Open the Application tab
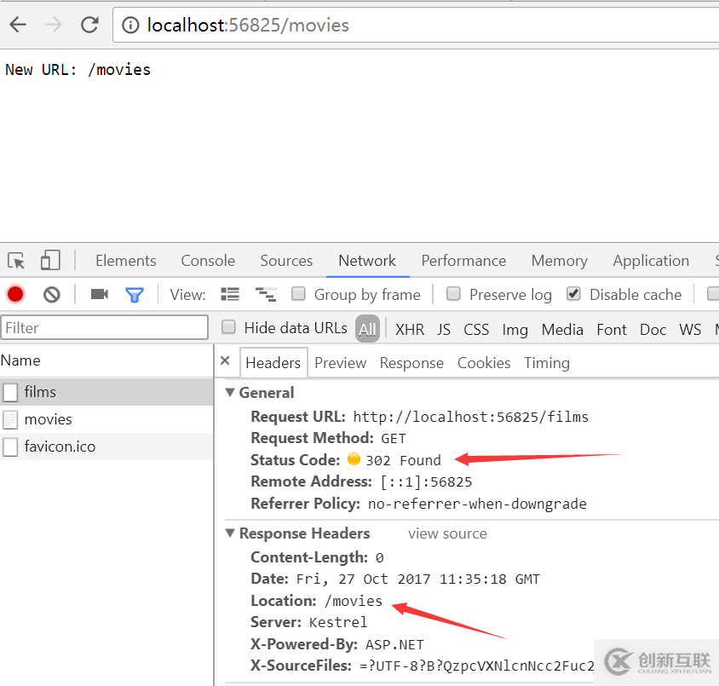The image size is (719, 686). (651, 261)
